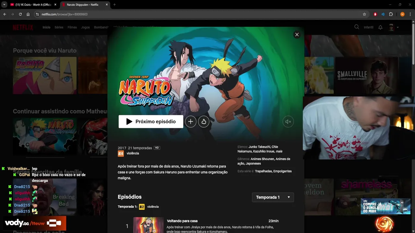The image size is (415, 233).
Task: Close the Naruto Shippuden Netflix tab
Action: click(107, 5)
